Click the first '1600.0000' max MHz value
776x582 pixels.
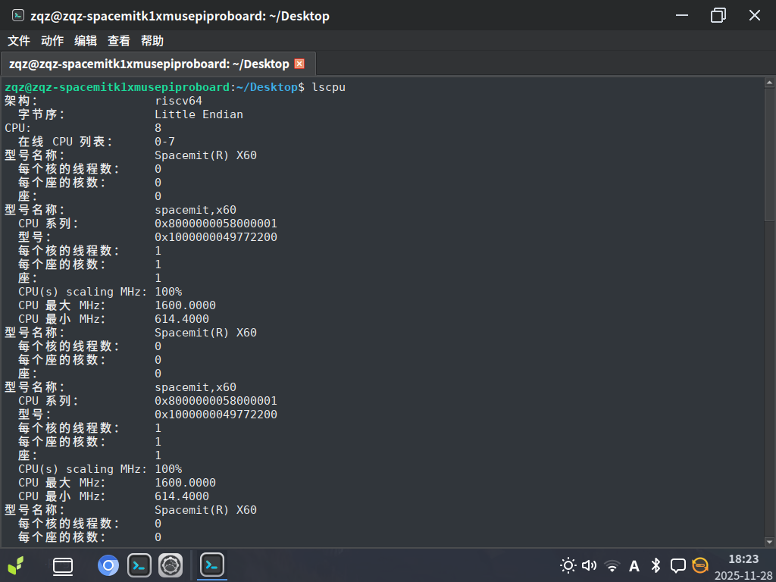click(x=185, y=305)
